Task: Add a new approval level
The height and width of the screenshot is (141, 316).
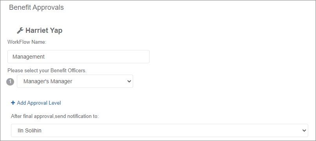Action: click(x=36, y=103)
